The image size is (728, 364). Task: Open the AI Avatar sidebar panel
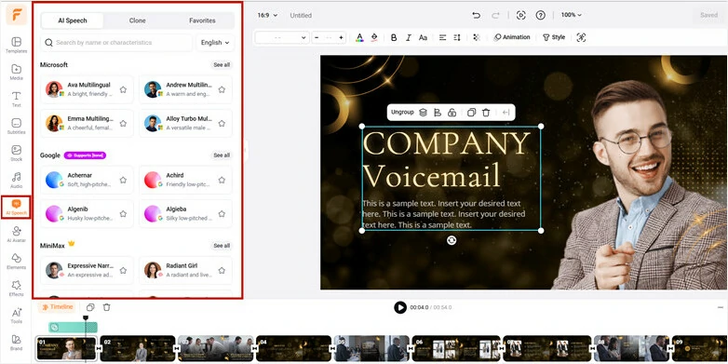pos(16,234)
